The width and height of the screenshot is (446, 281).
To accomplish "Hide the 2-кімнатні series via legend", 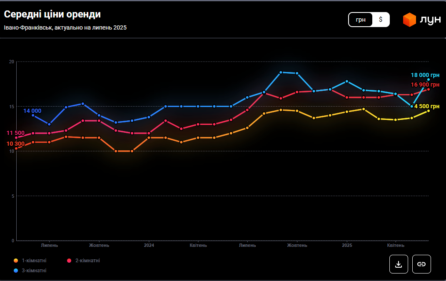I will click(87, 261).
